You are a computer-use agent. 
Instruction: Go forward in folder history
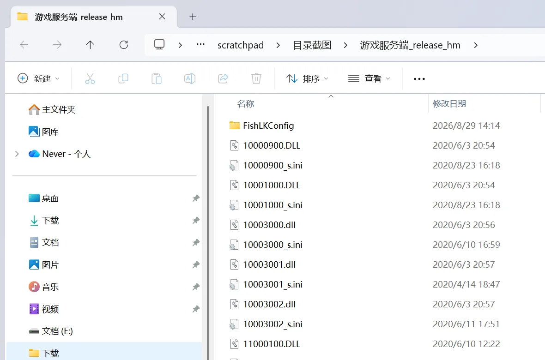tap(57, 44)
